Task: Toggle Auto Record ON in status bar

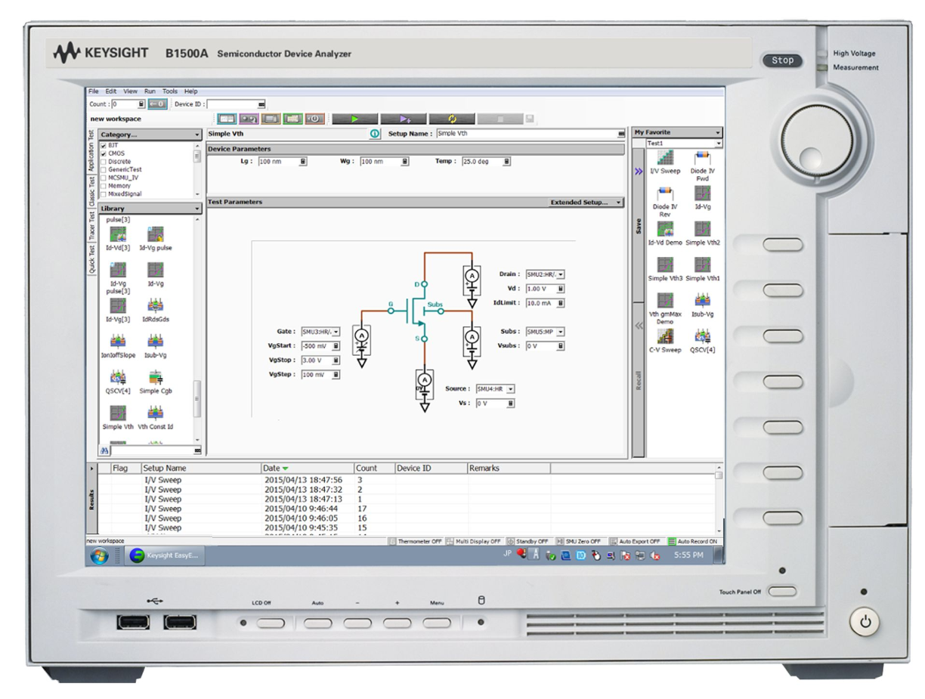Action: tap(692, 542)
